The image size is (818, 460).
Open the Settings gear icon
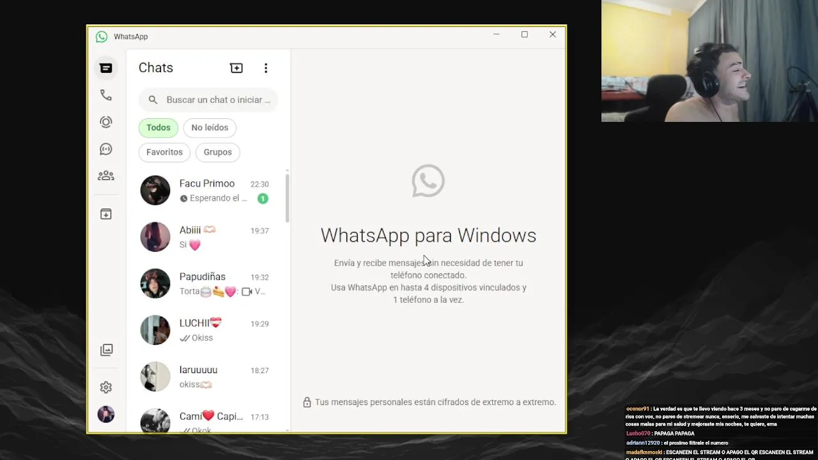point(106,387)
